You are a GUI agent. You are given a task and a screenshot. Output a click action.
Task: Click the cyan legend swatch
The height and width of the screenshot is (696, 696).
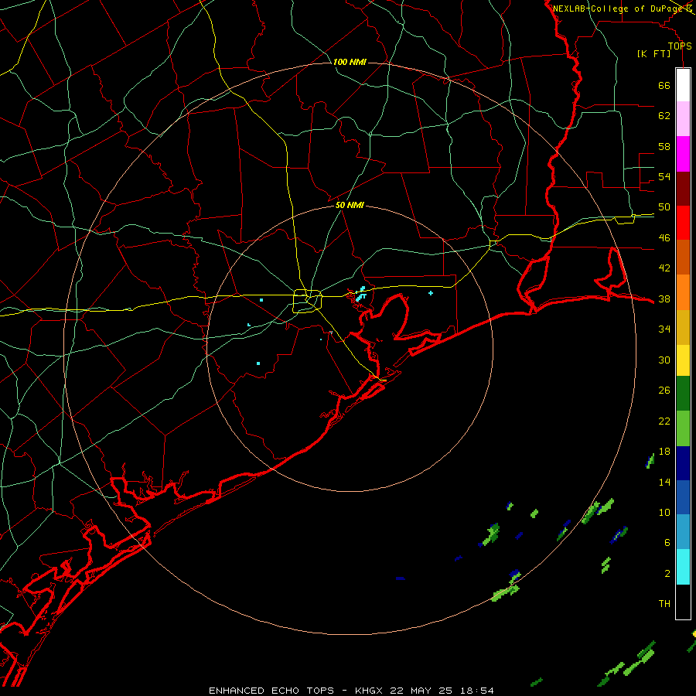click(683, 567)
